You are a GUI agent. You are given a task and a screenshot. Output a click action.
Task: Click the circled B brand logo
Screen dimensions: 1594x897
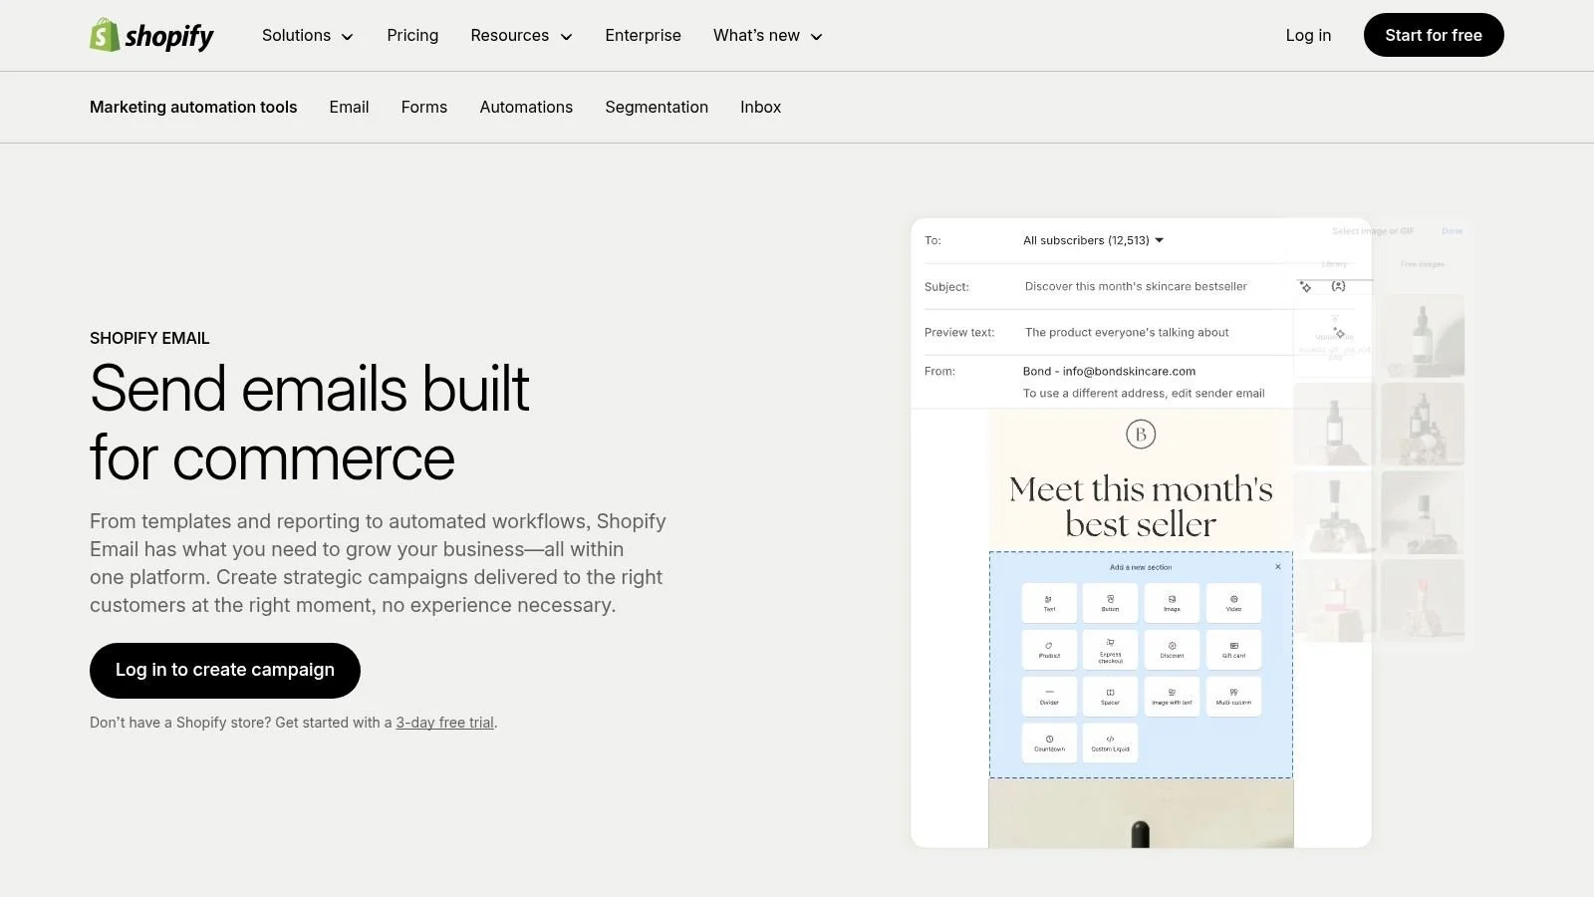tap(1141, 435)
